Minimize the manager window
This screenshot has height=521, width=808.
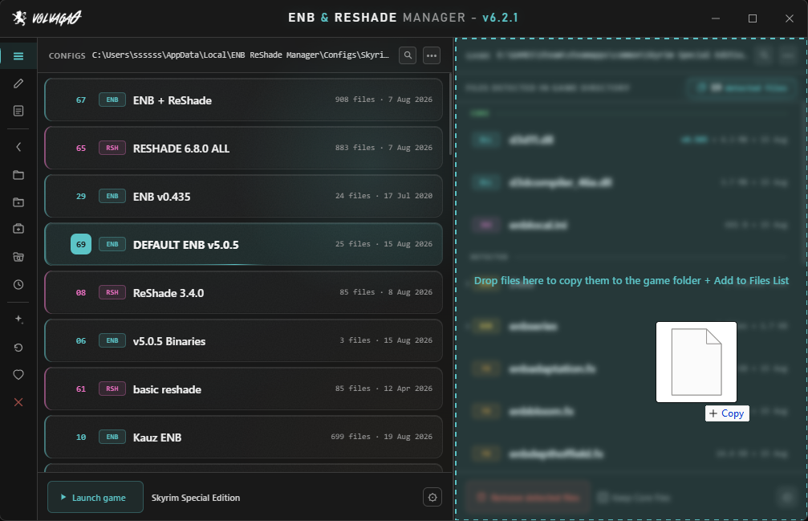(x=715, y=18)
